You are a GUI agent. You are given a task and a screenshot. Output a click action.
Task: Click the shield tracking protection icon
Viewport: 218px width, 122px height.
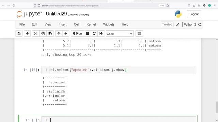(35, 6)
